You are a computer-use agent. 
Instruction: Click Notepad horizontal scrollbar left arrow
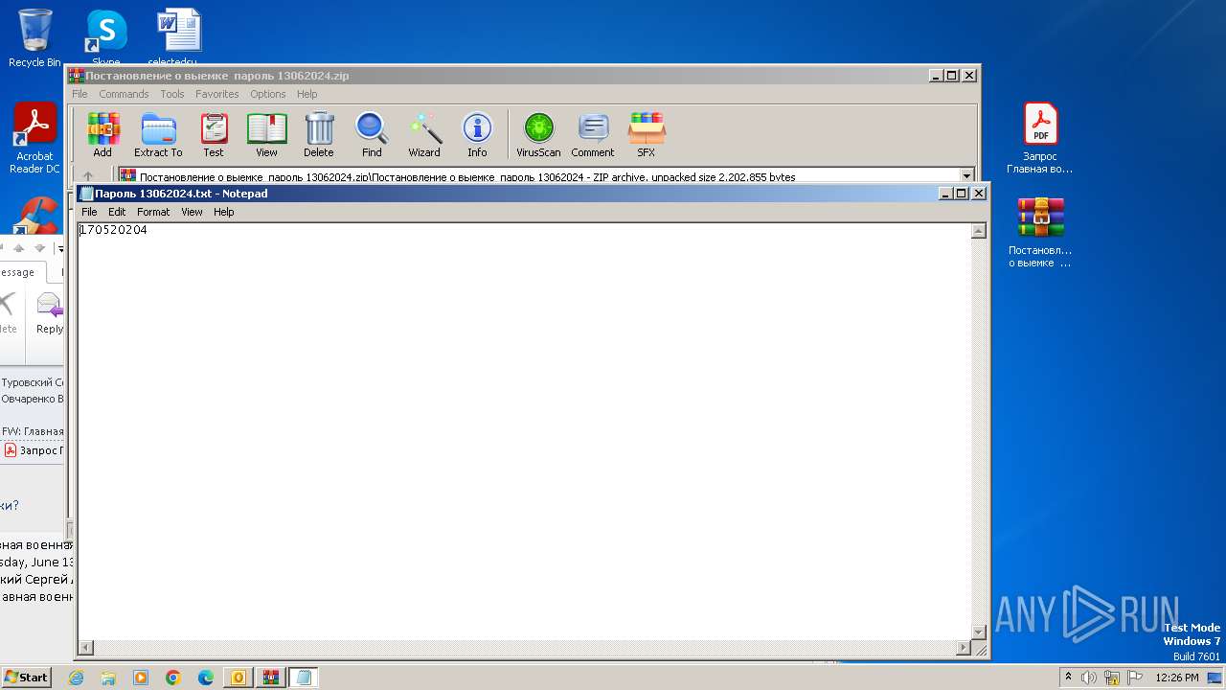[x=85, y=648]
